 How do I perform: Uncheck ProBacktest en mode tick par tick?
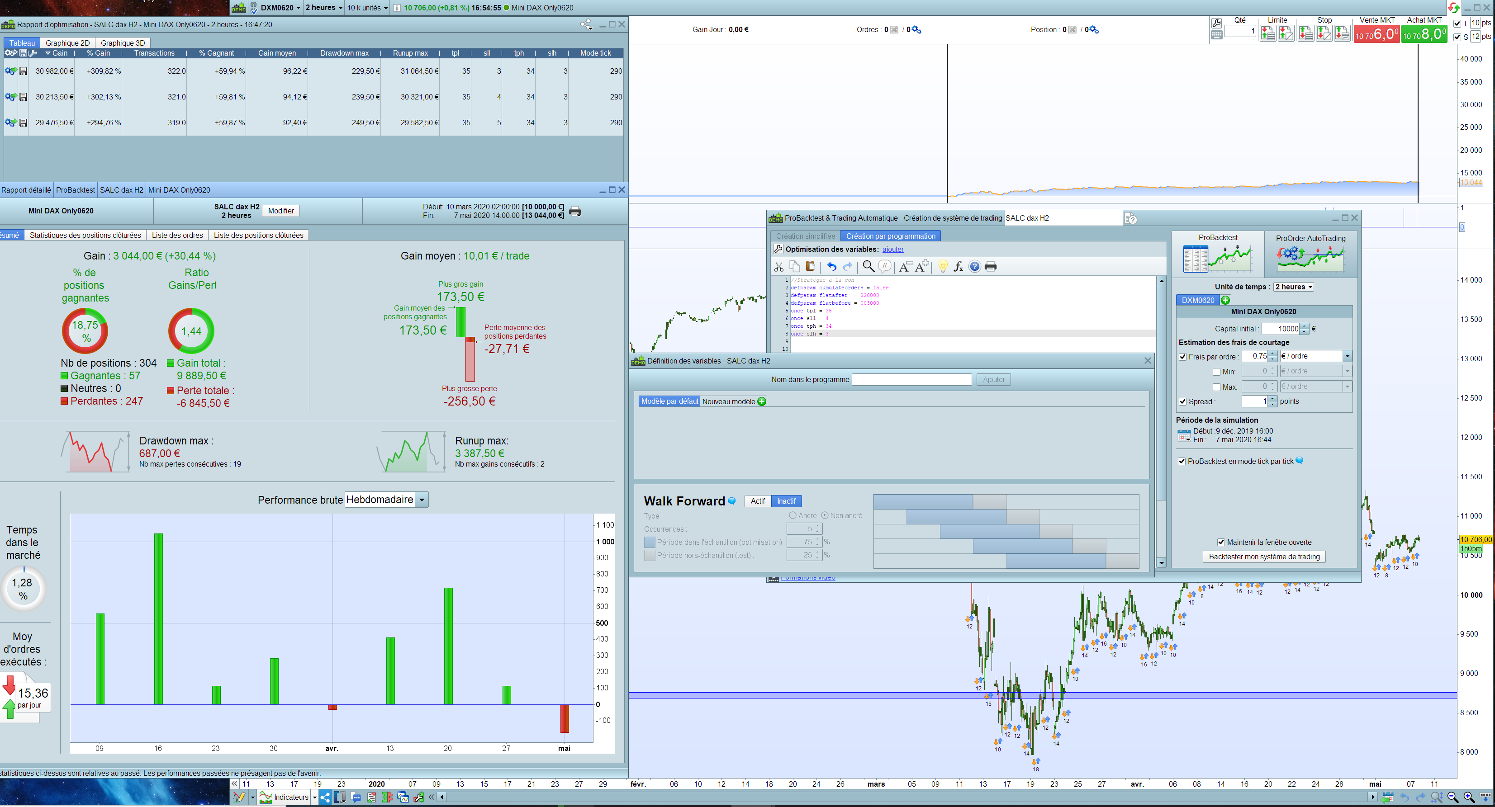coord(1182,461)
